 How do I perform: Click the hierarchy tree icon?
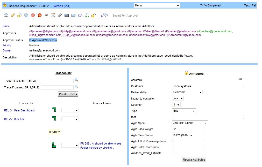tap(87, 15)
